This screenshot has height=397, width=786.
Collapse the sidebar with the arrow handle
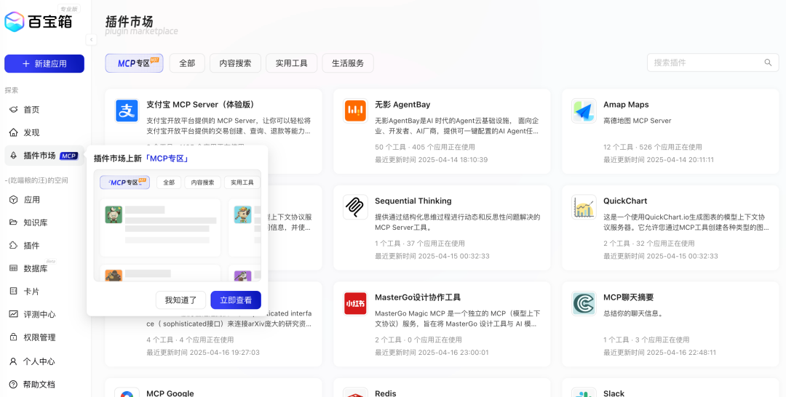click(91, 39)
